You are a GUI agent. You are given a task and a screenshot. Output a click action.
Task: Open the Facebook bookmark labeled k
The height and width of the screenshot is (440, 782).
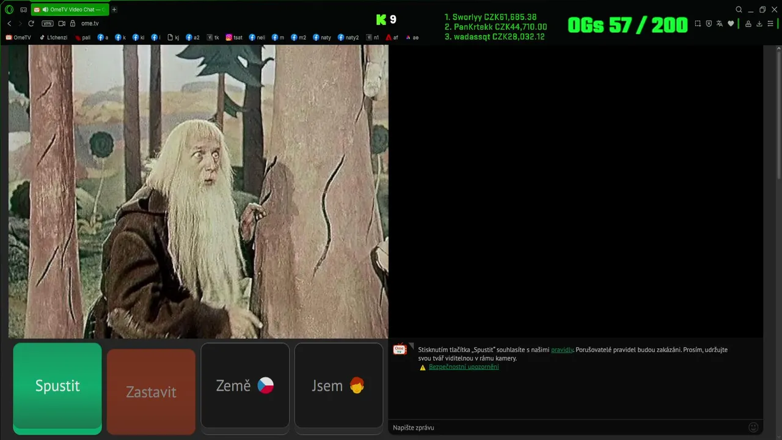120,37
